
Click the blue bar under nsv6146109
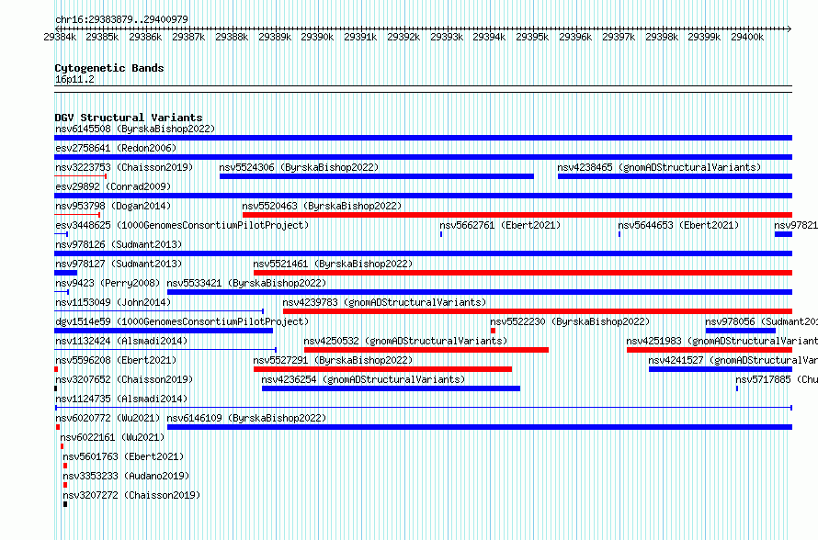[480, 427]
